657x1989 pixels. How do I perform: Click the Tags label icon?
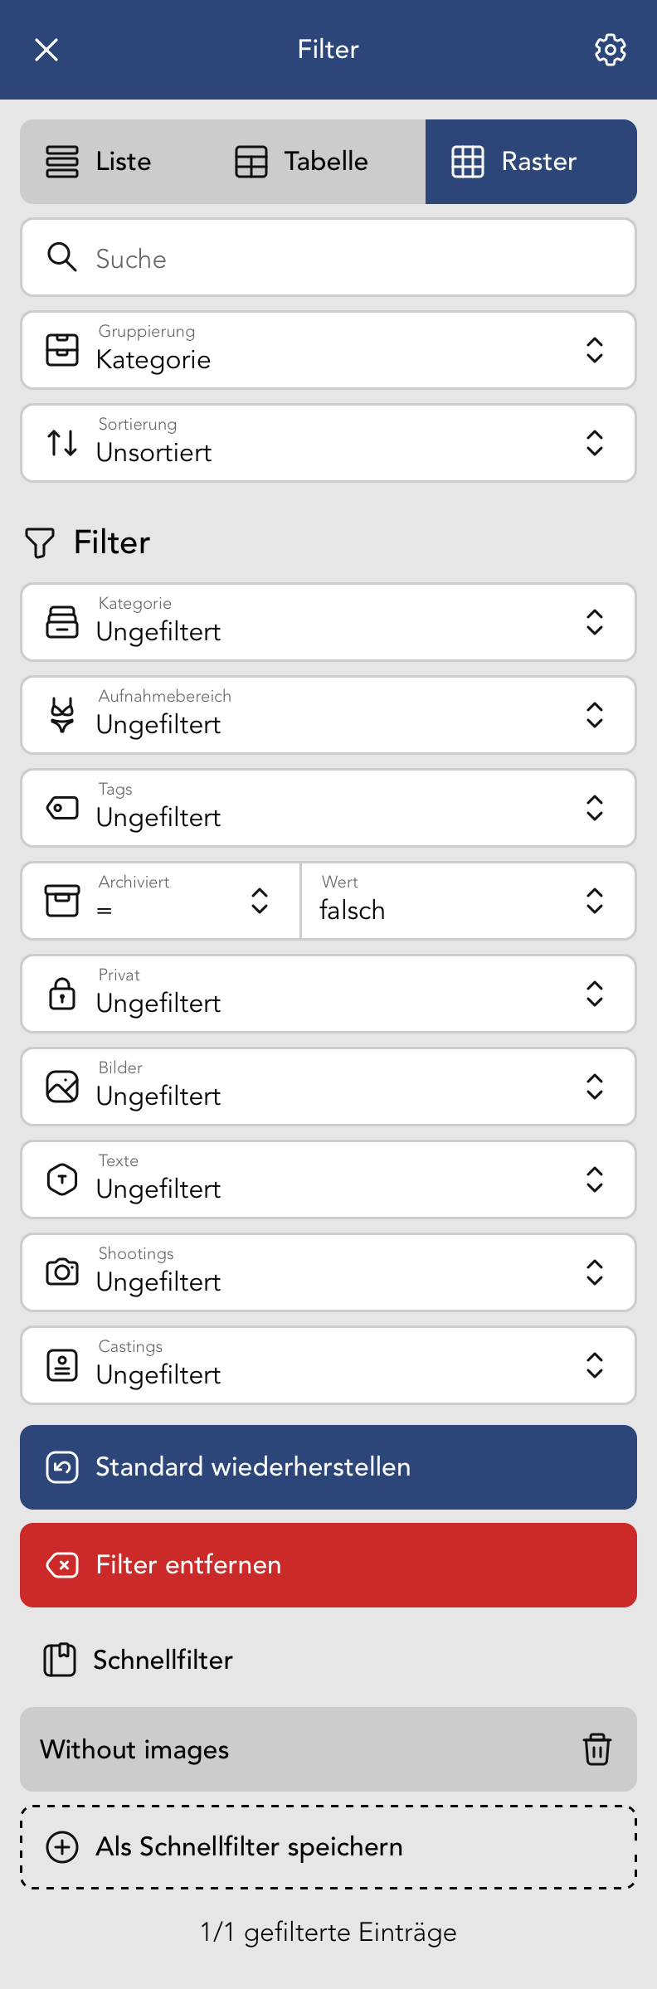61,808
